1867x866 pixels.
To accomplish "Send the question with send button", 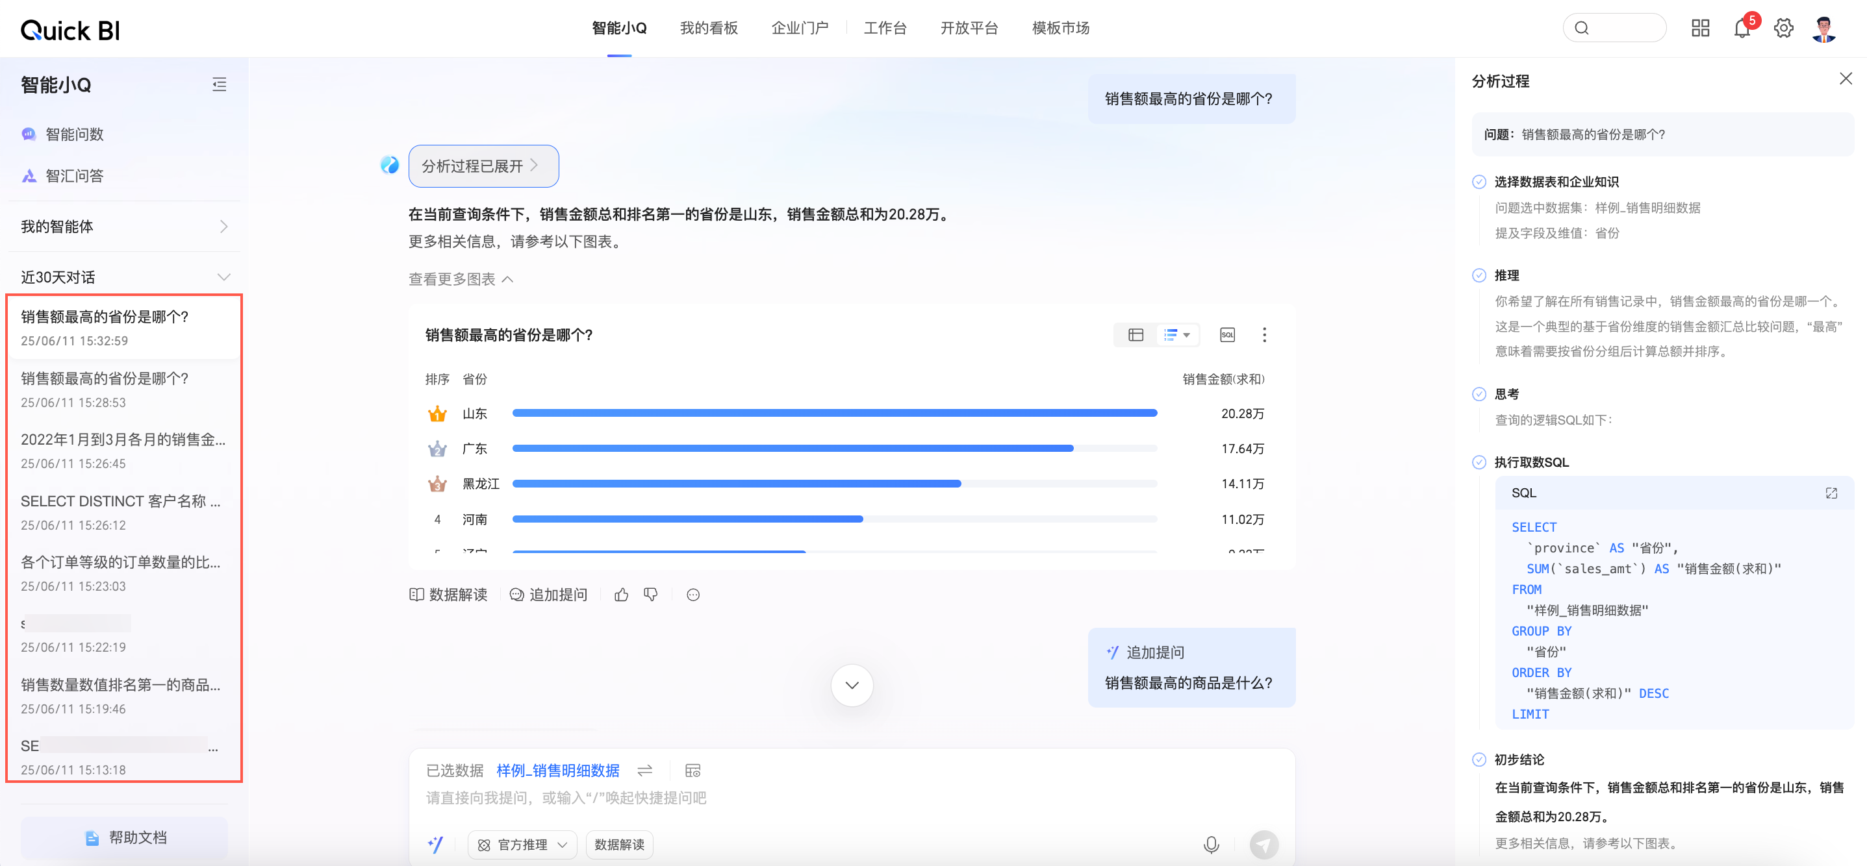I will pos(1264,845).
